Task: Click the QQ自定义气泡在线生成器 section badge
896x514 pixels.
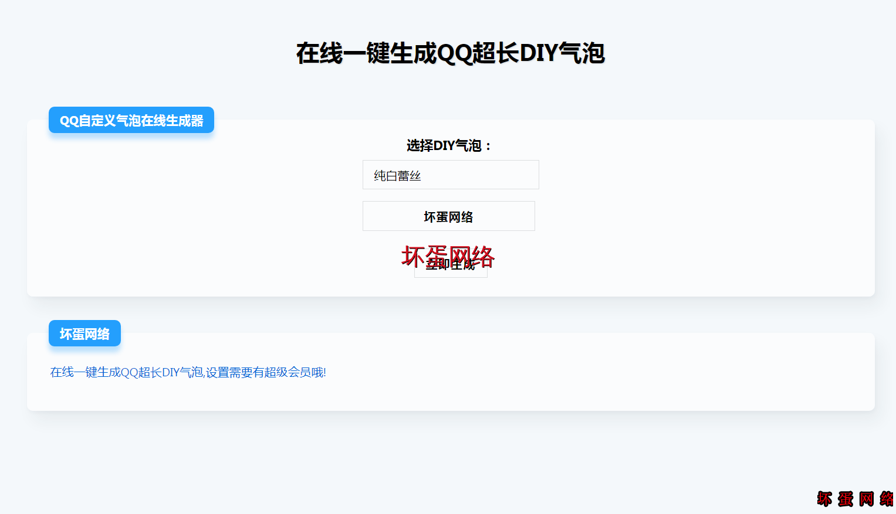Action: click(131, 120)
